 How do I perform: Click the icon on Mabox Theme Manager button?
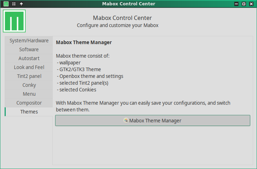[126, 121]
